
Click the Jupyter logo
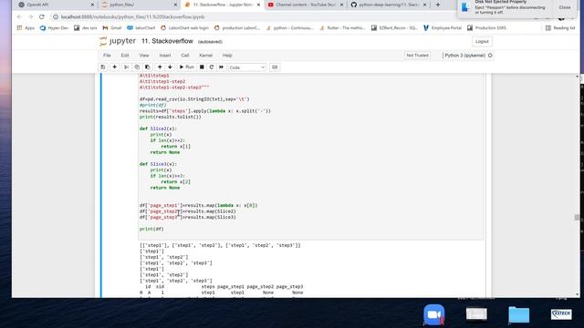click(118, 41)
